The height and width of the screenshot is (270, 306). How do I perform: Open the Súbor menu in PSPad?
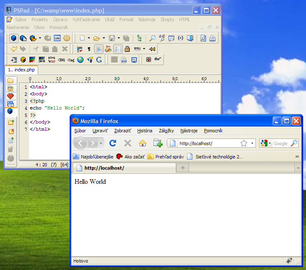(x=21, y=19)
